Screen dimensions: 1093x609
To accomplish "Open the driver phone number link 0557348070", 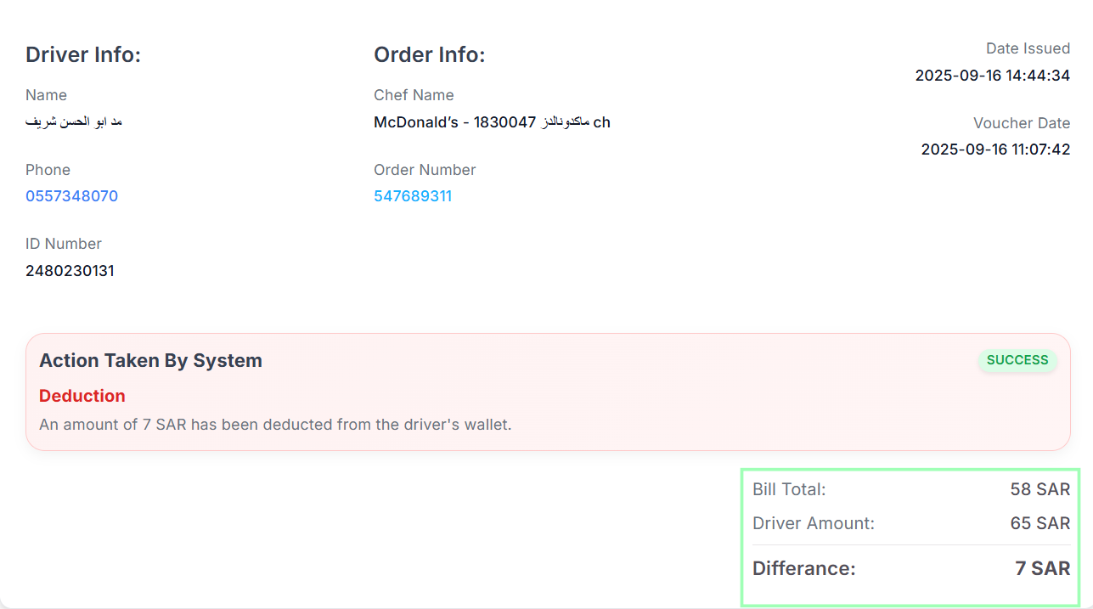I will 71,196.
